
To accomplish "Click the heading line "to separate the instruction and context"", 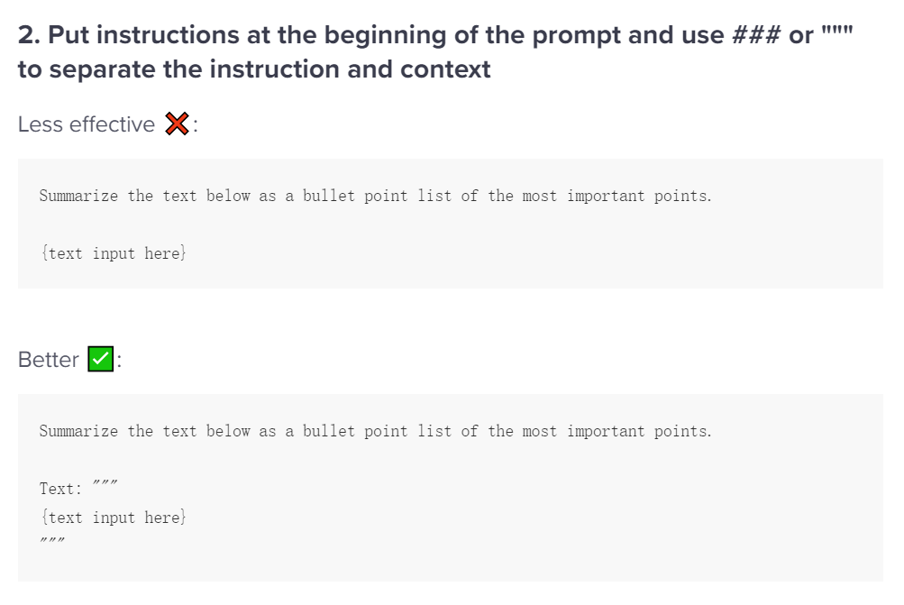I will point(254,69).
